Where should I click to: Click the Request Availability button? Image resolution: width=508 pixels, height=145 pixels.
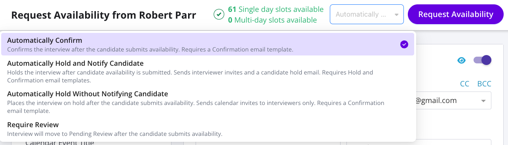click(x=456, y=14)
